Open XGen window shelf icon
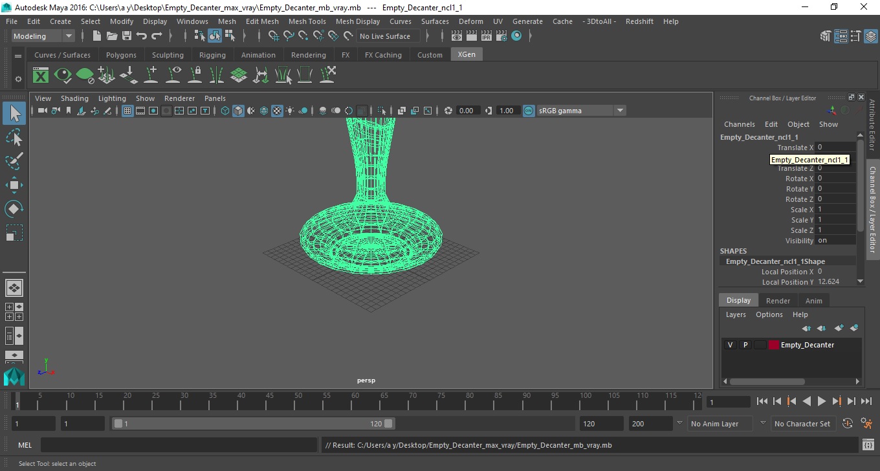Image resolution: width=880 pixels, height=471 pixels. tap(41, 75)
